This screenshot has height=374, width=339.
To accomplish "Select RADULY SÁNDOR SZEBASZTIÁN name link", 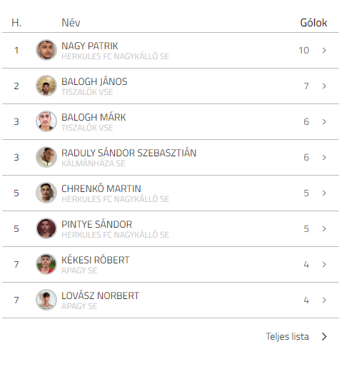I will click(x=129, y=153).
